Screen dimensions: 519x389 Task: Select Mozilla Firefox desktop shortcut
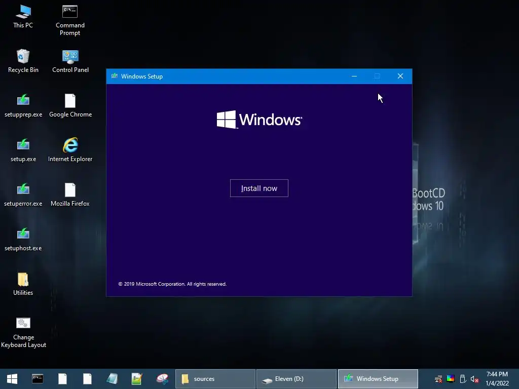(x=70, y=195)
